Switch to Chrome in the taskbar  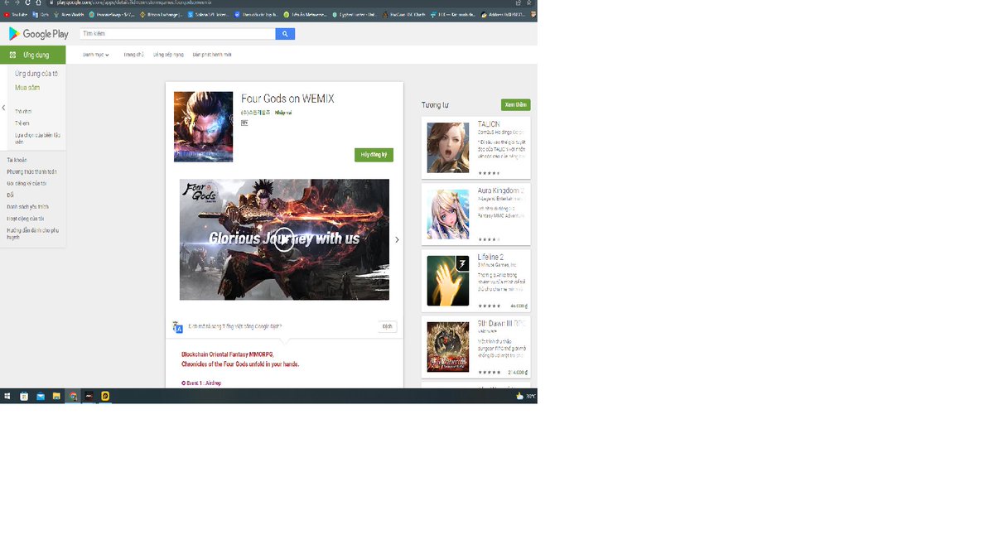(x=73, y=397)
